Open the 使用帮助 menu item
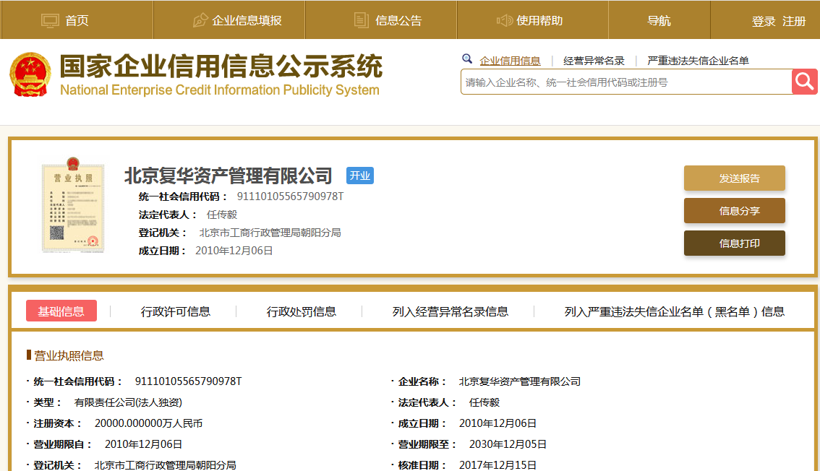 click(x=539, y=20)
